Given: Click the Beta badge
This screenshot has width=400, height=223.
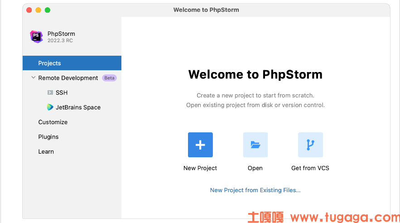Looking at the screenshot, I should 110,78.
